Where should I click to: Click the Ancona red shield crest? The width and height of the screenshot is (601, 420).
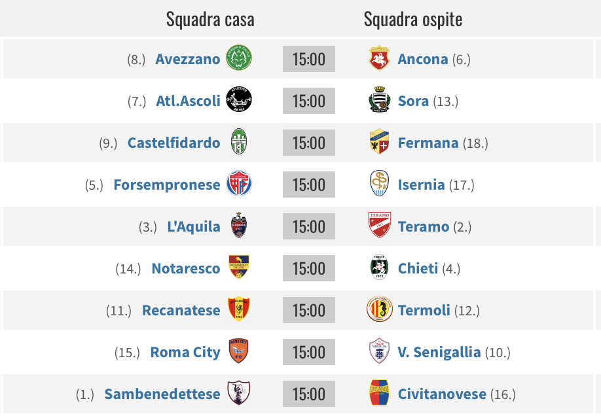click(x=379, y=58)
